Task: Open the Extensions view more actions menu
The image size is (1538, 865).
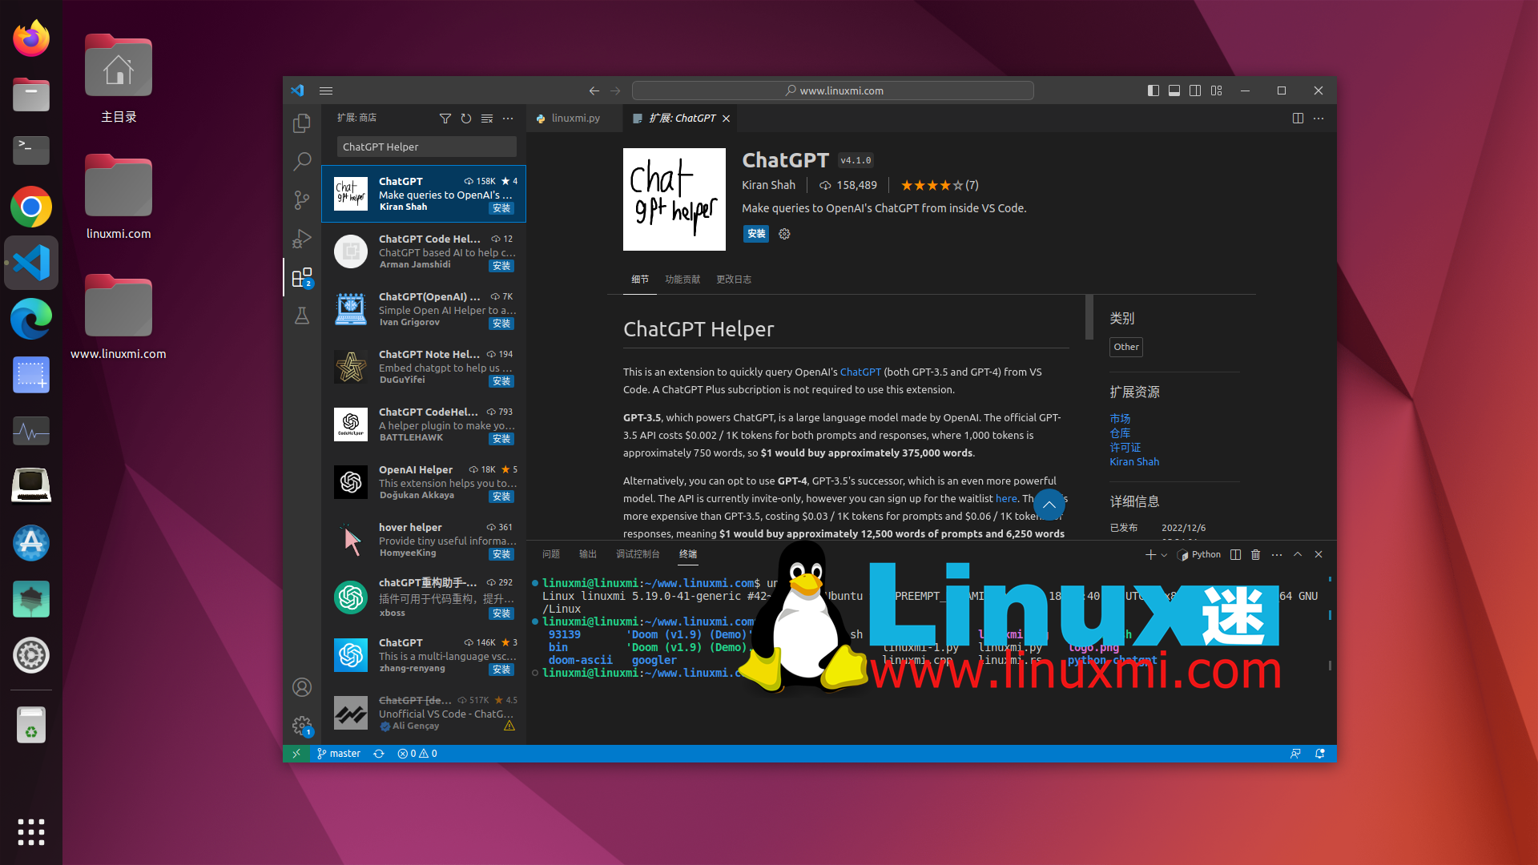Action: point(508,119)
